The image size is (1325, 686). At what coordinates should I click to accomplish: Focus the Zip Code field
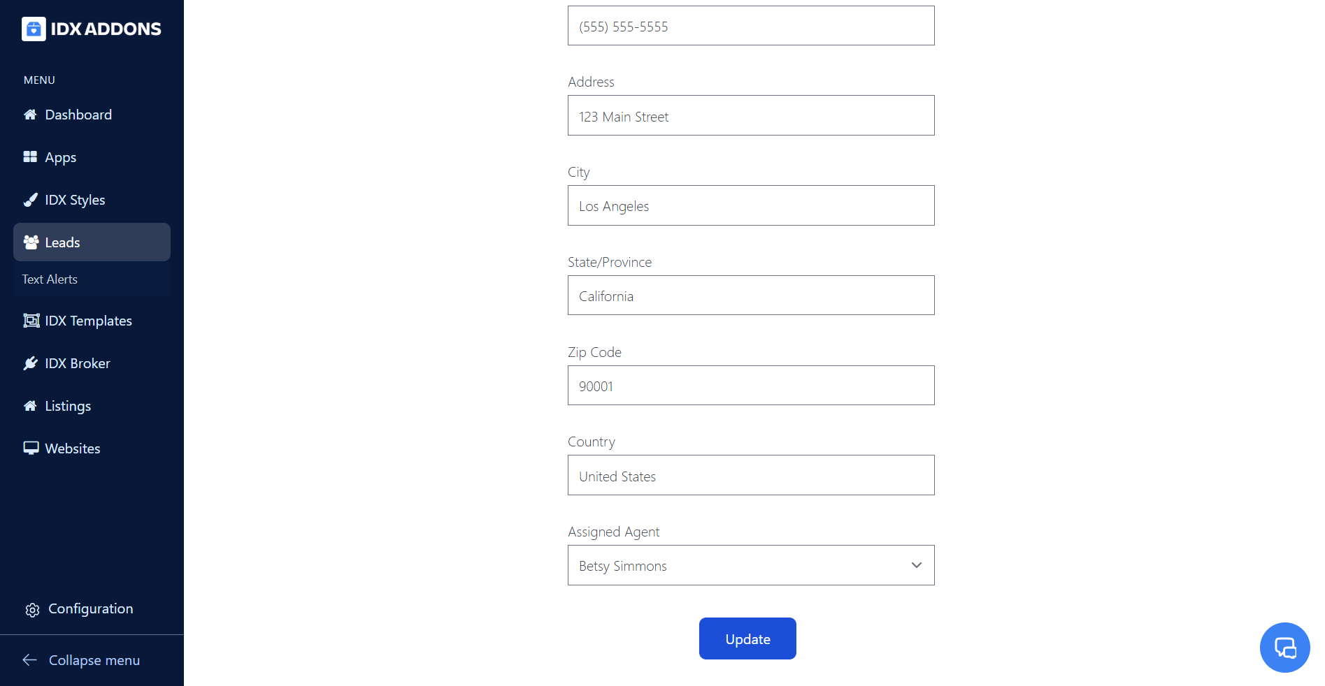tap(750, 386)
